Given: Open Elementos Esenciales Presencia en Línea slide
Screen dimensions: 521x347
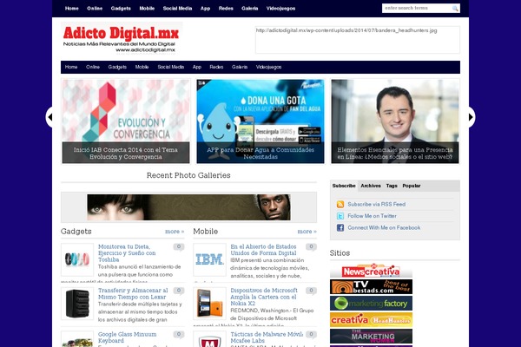Looking at the screenshot, I should (395, 121).
